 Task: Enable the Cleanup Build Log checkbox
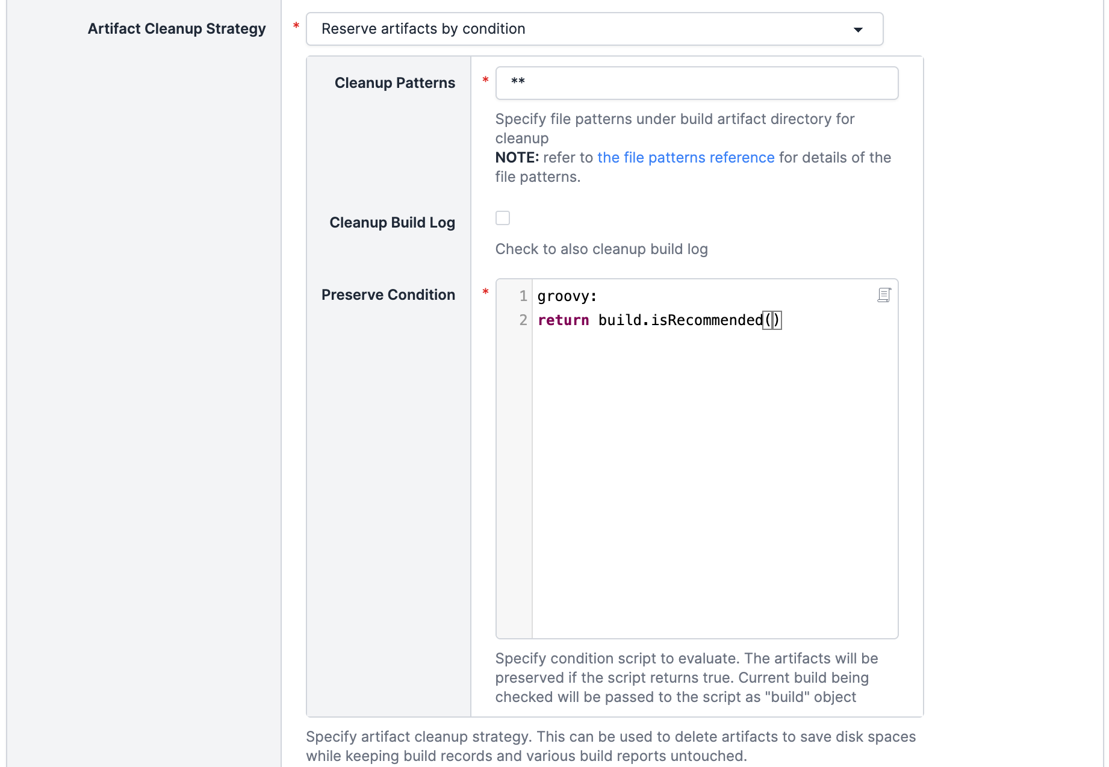click(x=503, y=218)
